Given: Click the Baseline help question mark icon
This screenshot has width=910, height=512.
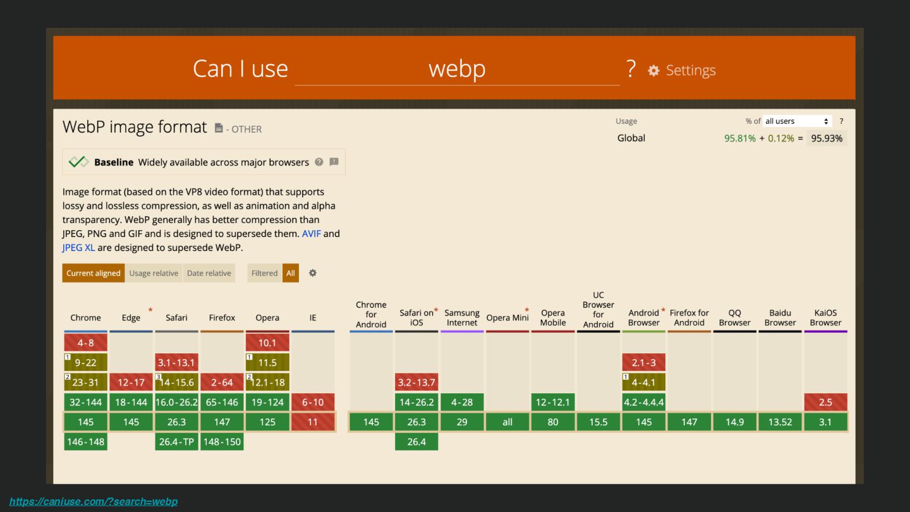Looking at the screenshot, I should click(x=319, y=162).
